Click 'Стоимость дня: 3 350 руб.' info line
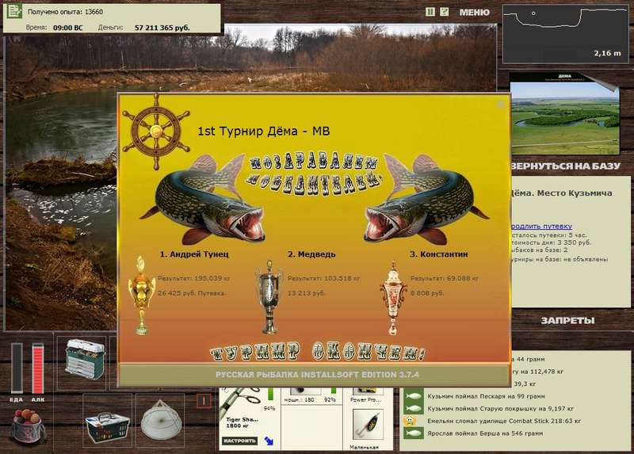Image resolution: width=634 pixels, height=454 pixels. click(551, 242)
